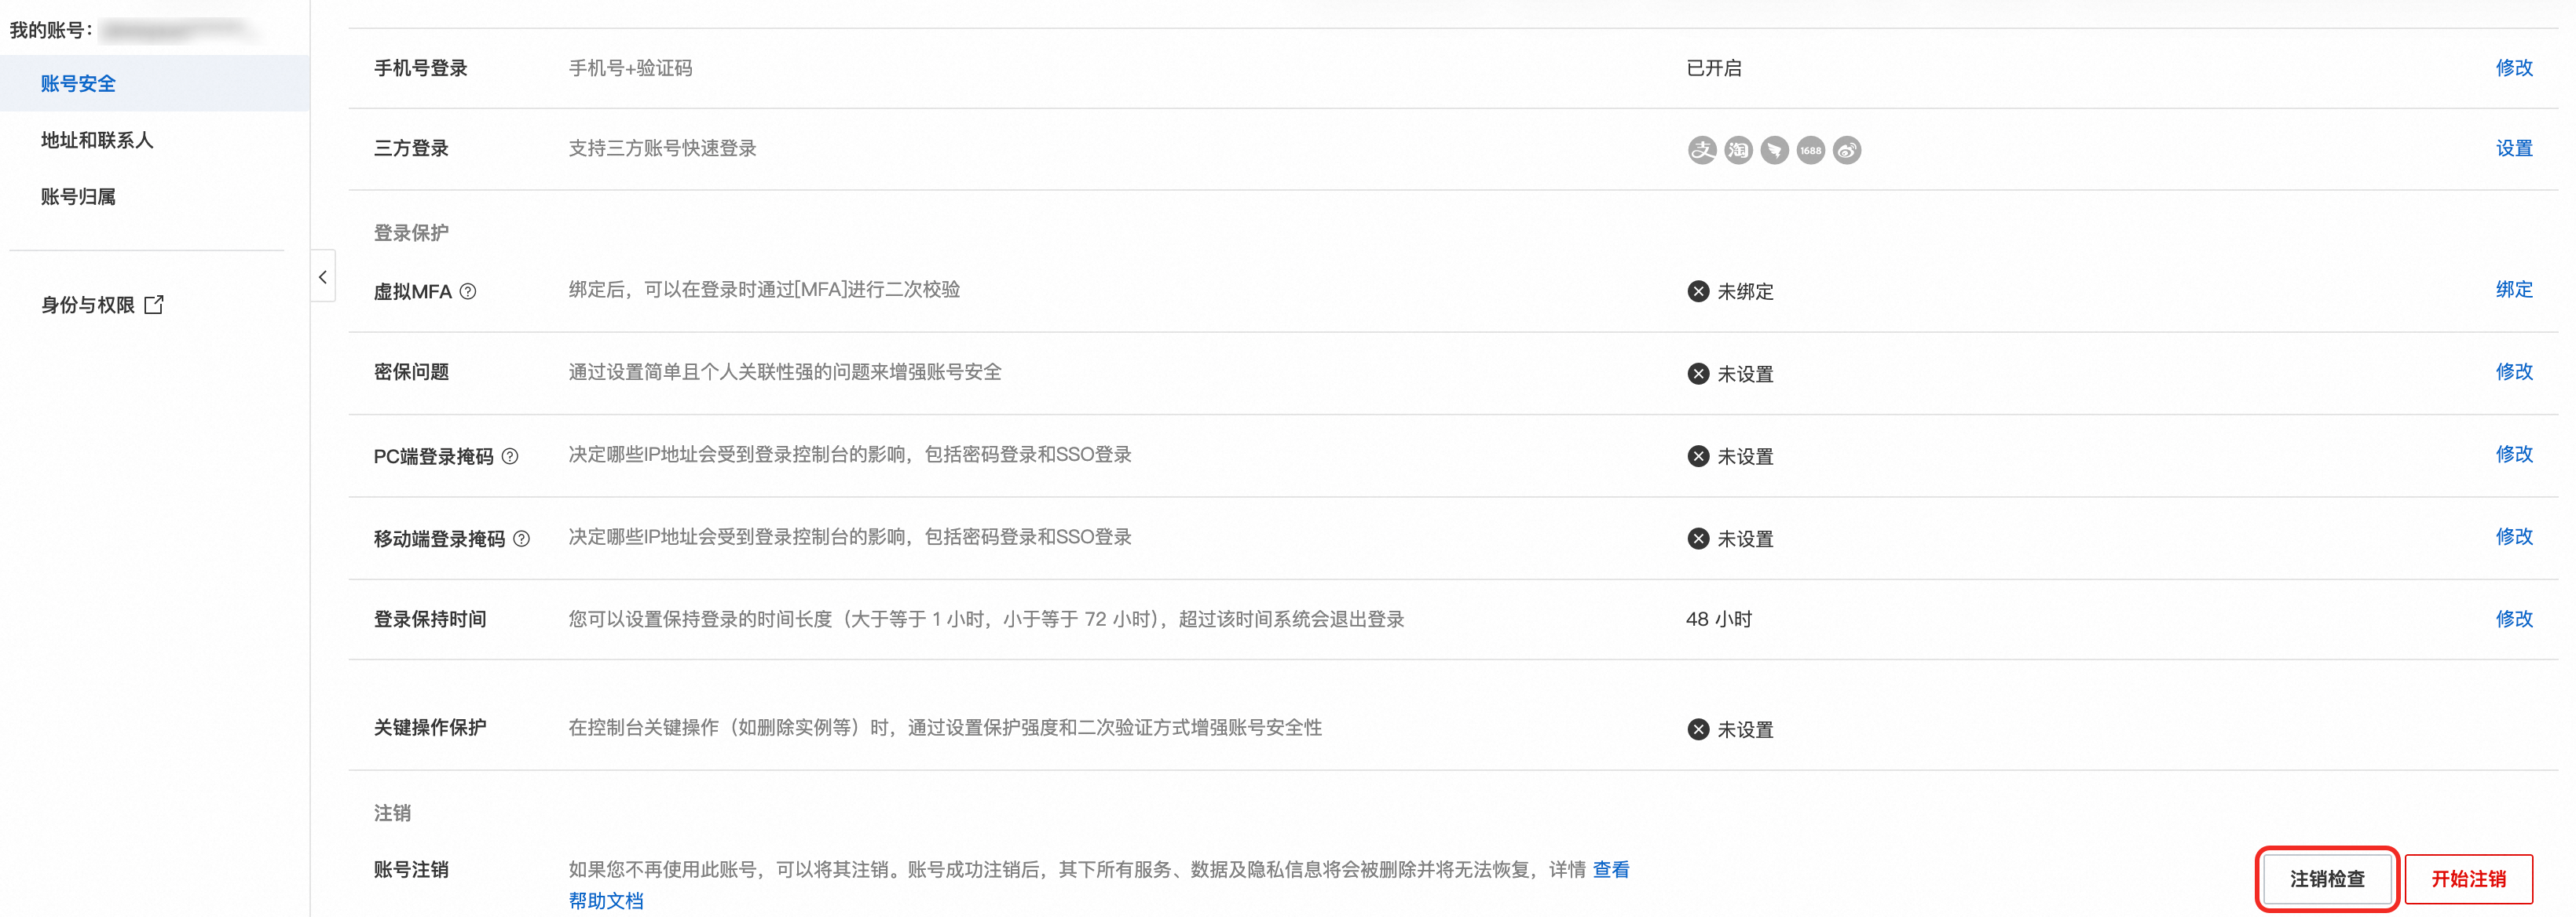Click the 未设置 status icon for PC端登录掩码
The height and width of the screenshot is (917, 2576).
(1698, 456)
